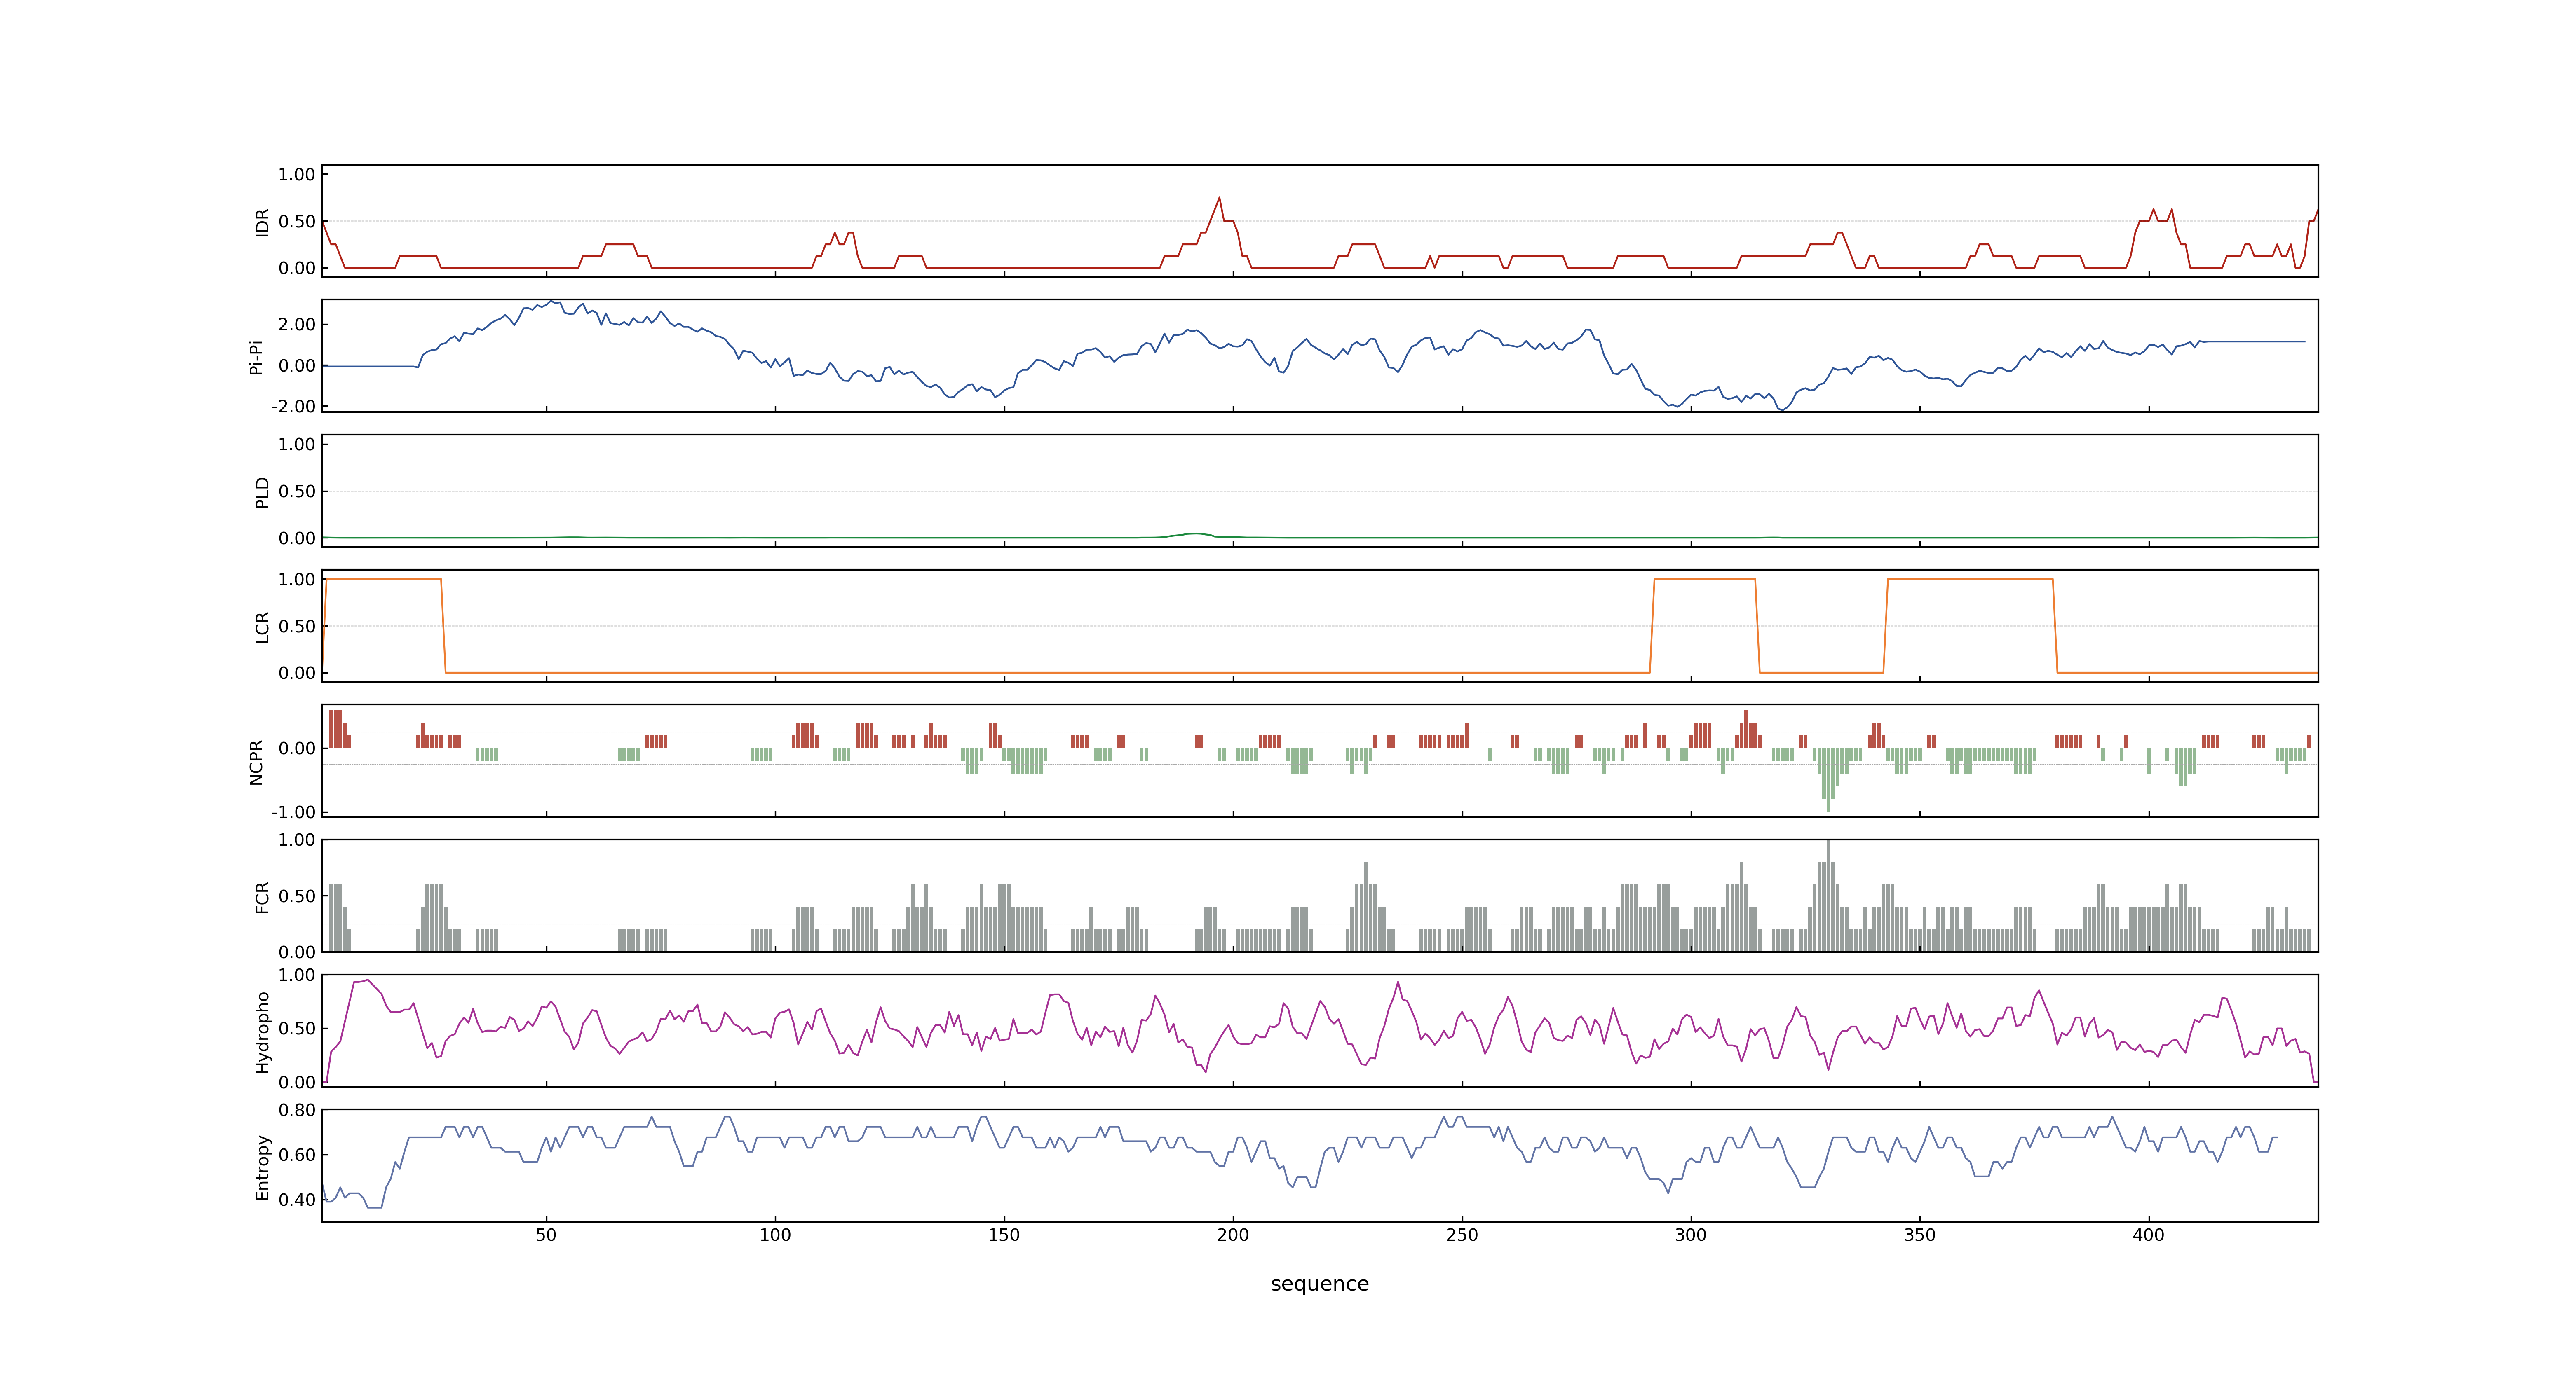Click the FCR axis label
The width and height of the screenshot is (2576, 1373).
click(262, 897)
